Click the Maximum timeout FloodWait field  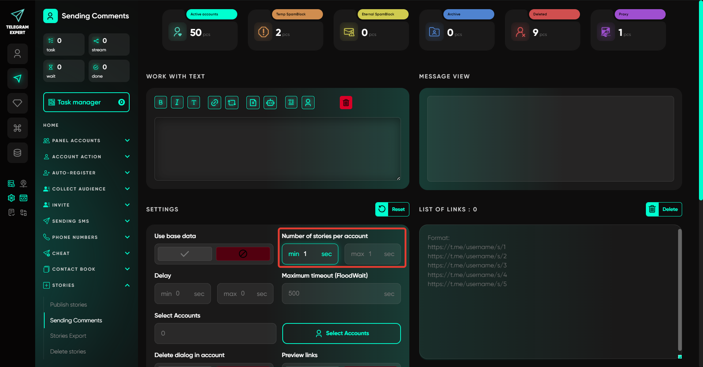click(341, 294)
